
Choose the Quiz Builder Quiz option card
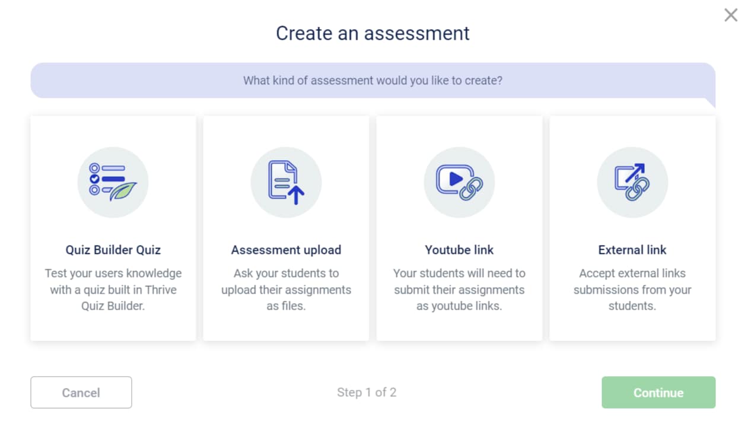point(113,228)
